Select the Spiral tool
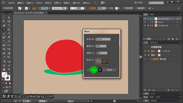183x103 pixels. (x=4, y=29)
